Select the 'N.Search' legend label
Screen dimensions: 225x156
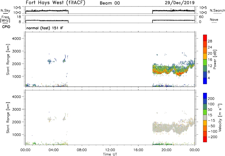217,10
